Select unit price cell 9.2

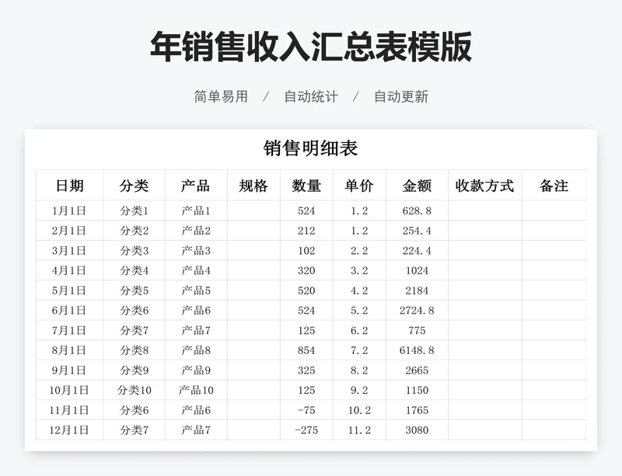(359, 390)
